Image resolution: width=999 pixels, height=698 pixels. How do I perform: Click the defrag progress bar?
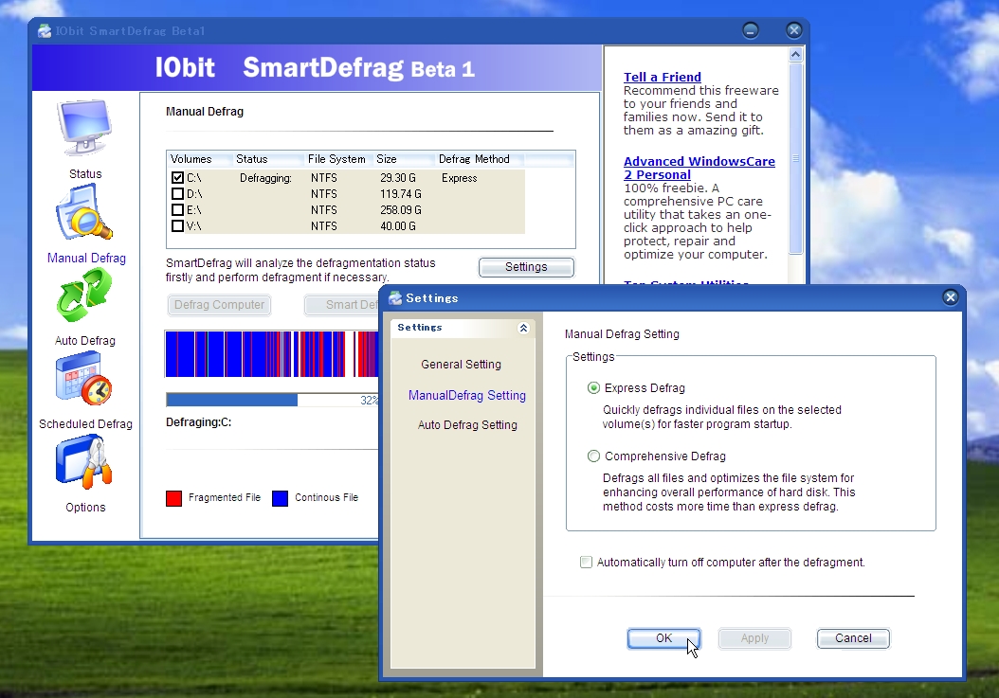[273, 400]
